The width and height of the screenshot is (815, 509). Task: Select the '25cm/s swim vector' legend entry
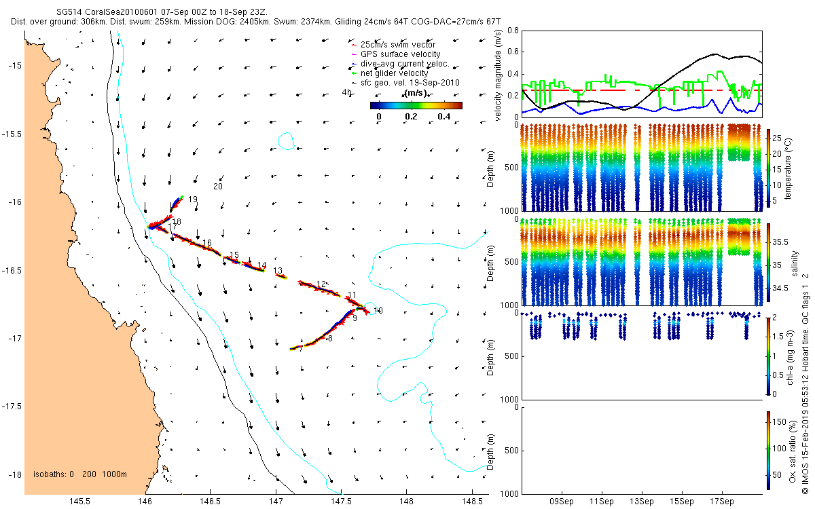[x=397, y=45]
